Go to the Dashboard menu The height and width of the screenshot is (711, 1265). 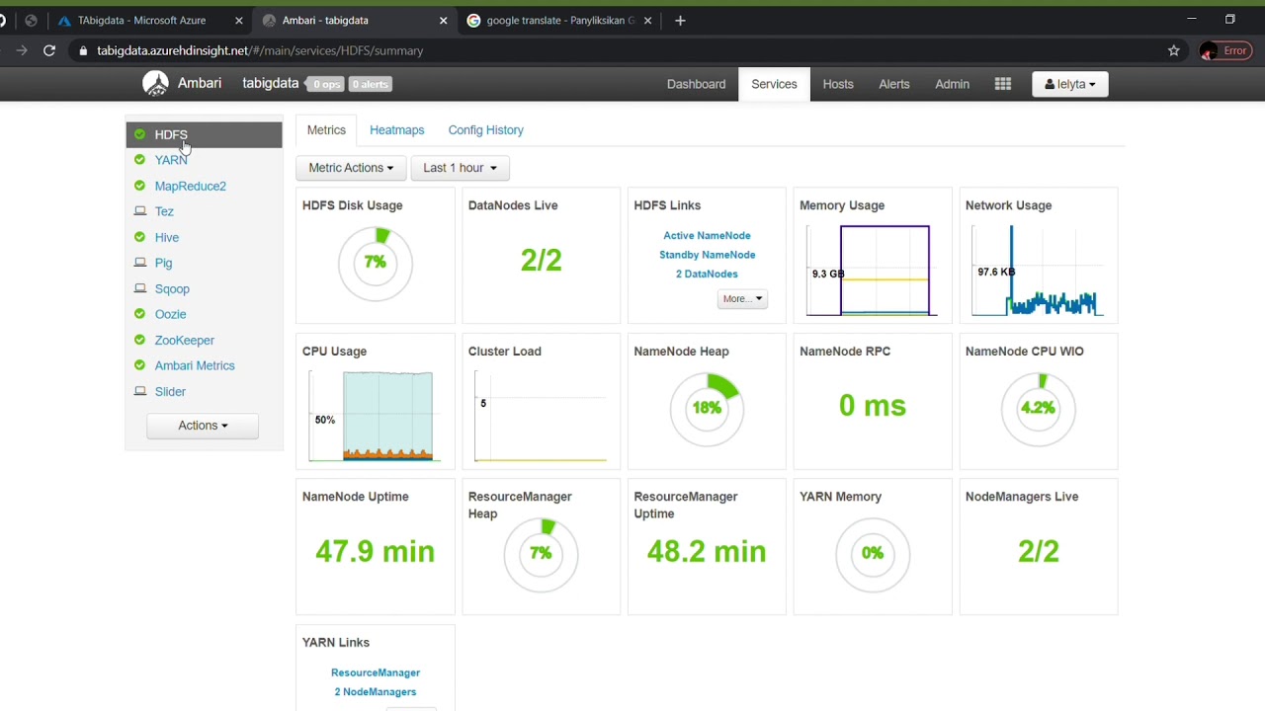[x=696, y=84]
